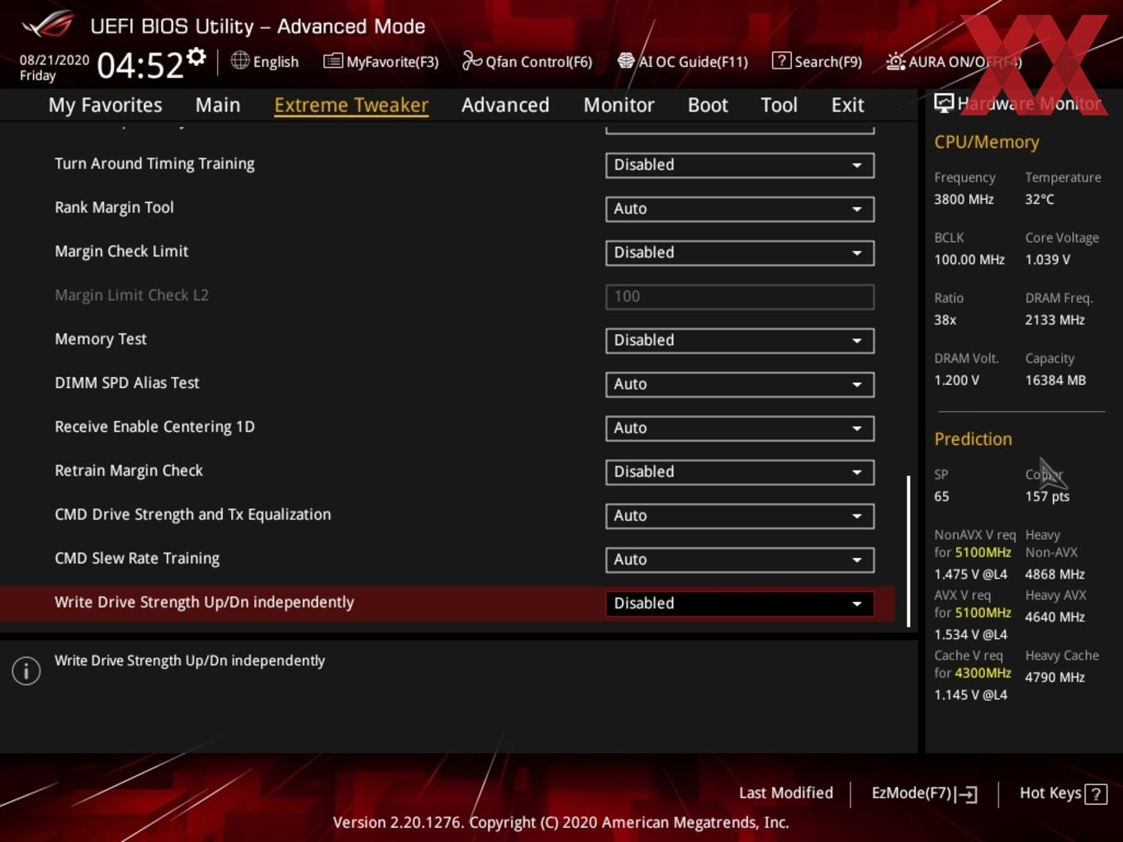Click 4790 MHz Heavy Cache value
Screen dimensions: 1123x842
[x=1054, y=678]
